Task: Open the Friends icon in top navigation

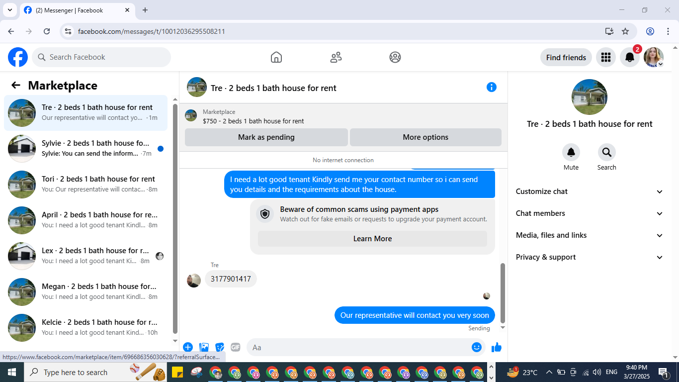Action: pos(336,57)
